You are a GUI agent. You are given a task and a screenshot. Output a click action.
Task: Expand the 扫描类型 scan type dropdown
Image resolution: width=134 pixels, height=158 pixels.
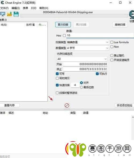88,42
